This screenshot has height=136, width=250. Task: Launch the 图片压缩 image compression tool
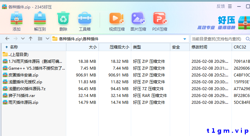tap(138, 21)
